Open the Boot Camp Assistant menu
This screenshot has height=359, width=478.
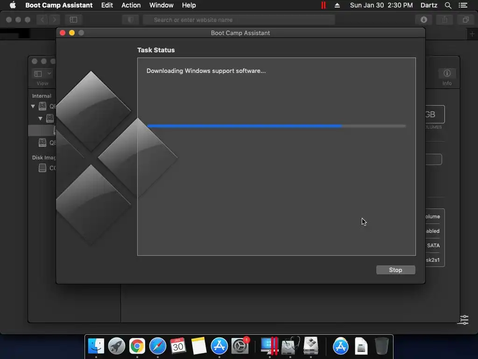click(x=59, y=5)
